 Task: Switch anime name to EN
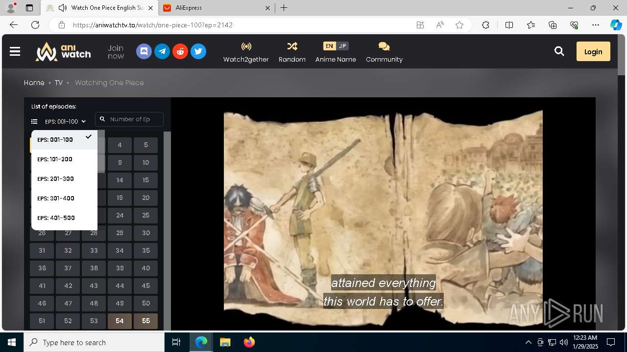tap(329, 46)
